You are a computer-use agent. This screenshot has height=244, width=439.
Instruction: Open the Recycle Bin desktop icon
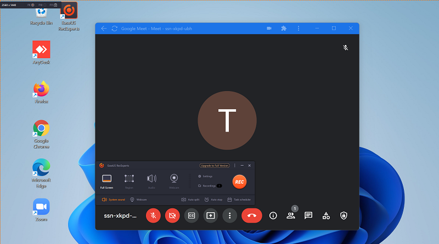pos(41,16)
